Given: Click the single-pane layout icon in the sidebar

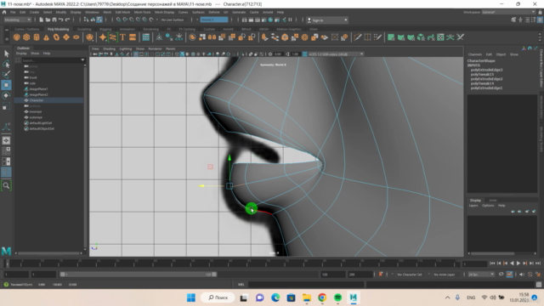Looking at the screenshot, I should [x=6, y=140].
